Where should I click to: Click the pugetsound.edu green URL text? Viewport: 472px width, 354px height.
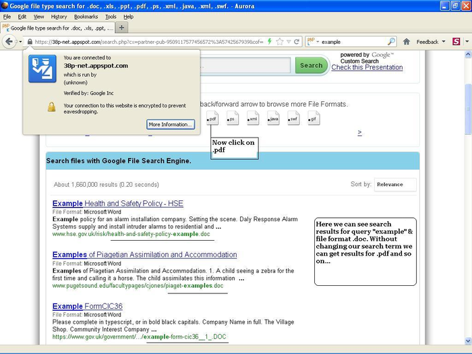[138, 285]
